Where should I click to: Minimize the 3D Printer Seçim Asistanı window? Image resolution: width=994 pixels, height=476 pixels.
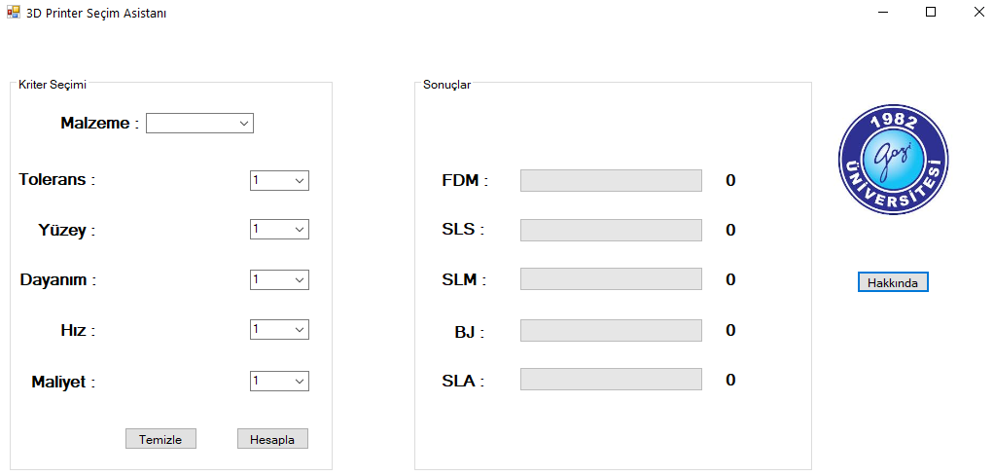(x=883, y=13)
